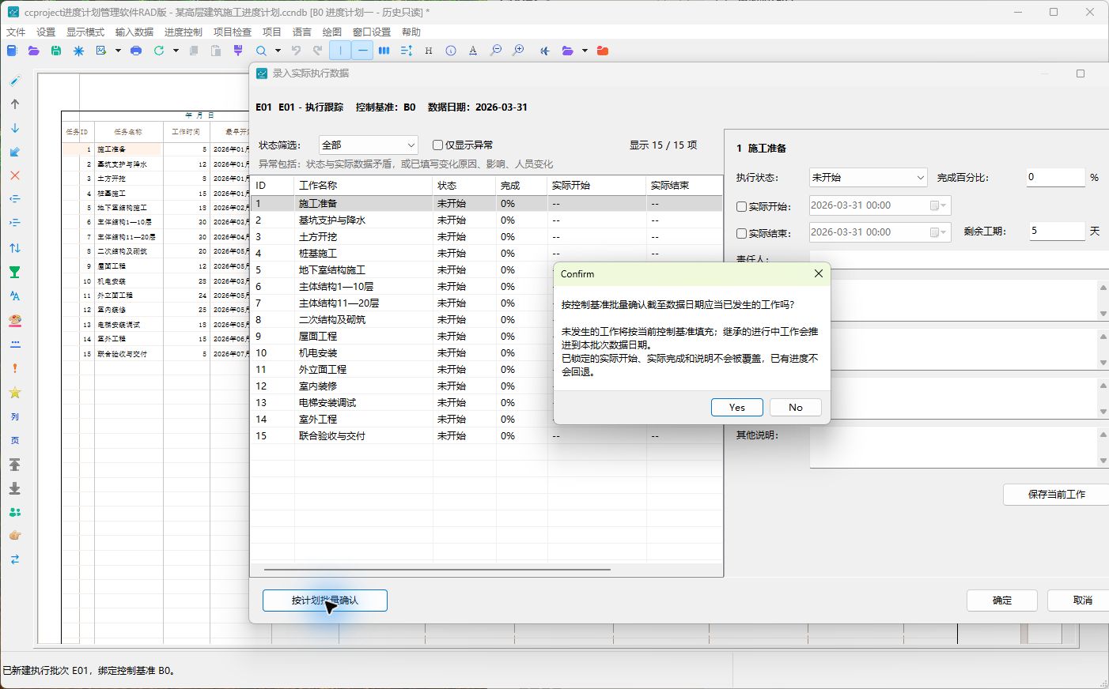The width and height of the screenshot is (1109, 689).
Task: Select row 机电安装 in the work list
Action: (x=486, y=352)
